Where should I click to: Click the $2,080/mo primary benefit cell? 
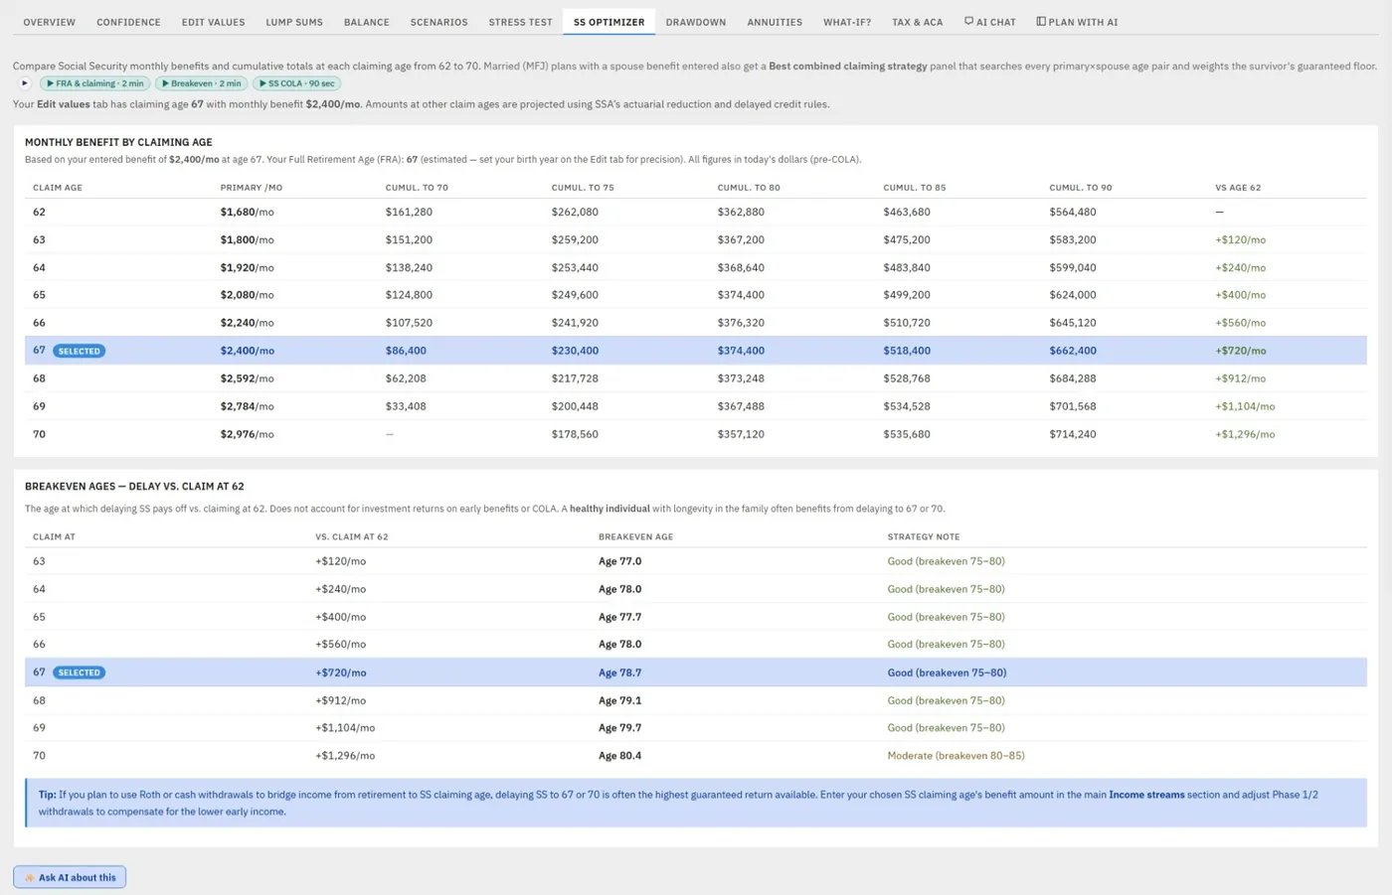coord(247,295)
